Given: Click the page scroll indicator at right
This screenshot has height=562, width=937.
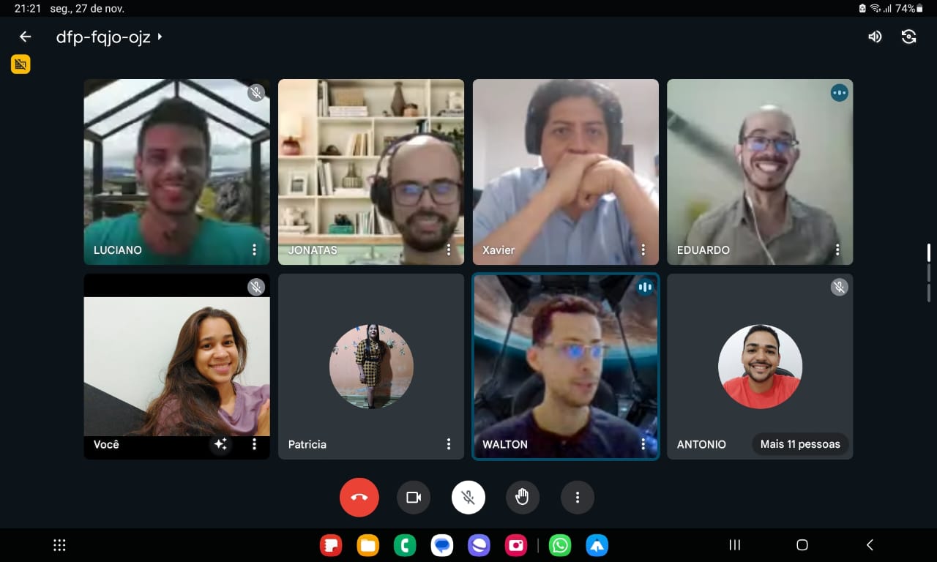Looking at the screenshot, I should (929, 272).
